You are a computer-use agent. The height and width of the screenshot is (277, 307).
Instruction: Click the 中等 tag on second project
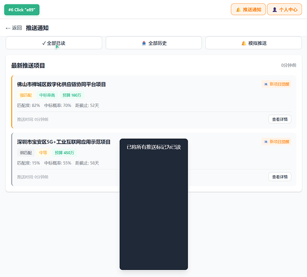[43, 152]
